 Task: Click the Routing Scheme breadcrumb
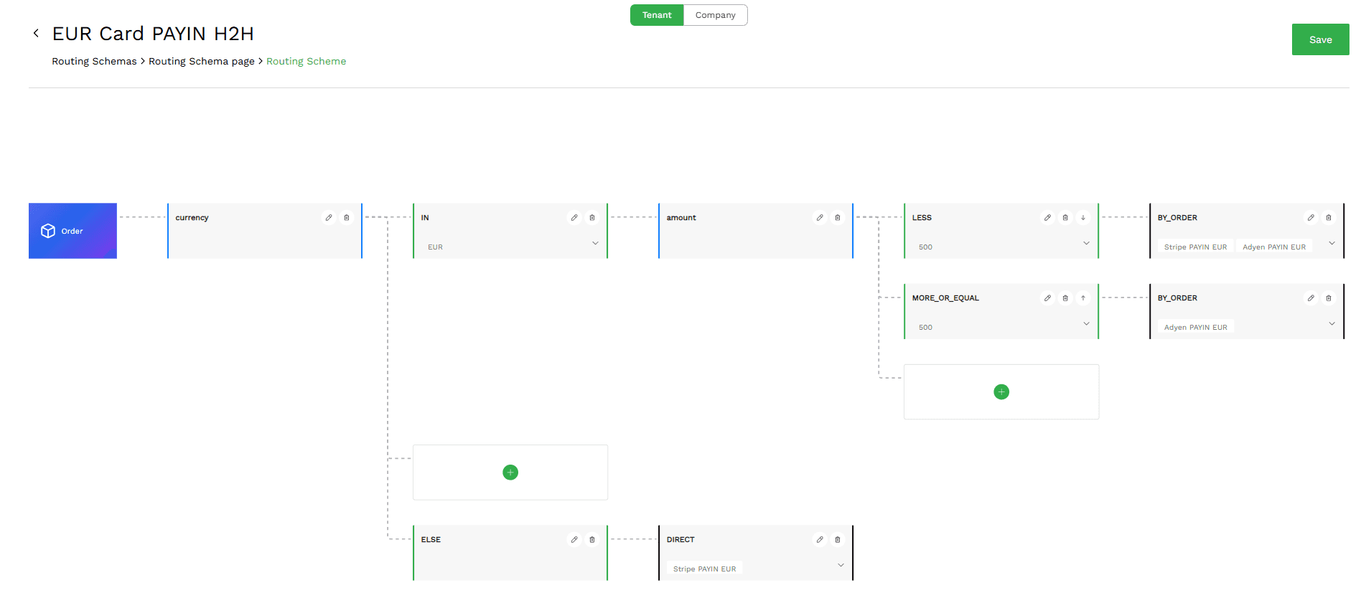(307, 61)
